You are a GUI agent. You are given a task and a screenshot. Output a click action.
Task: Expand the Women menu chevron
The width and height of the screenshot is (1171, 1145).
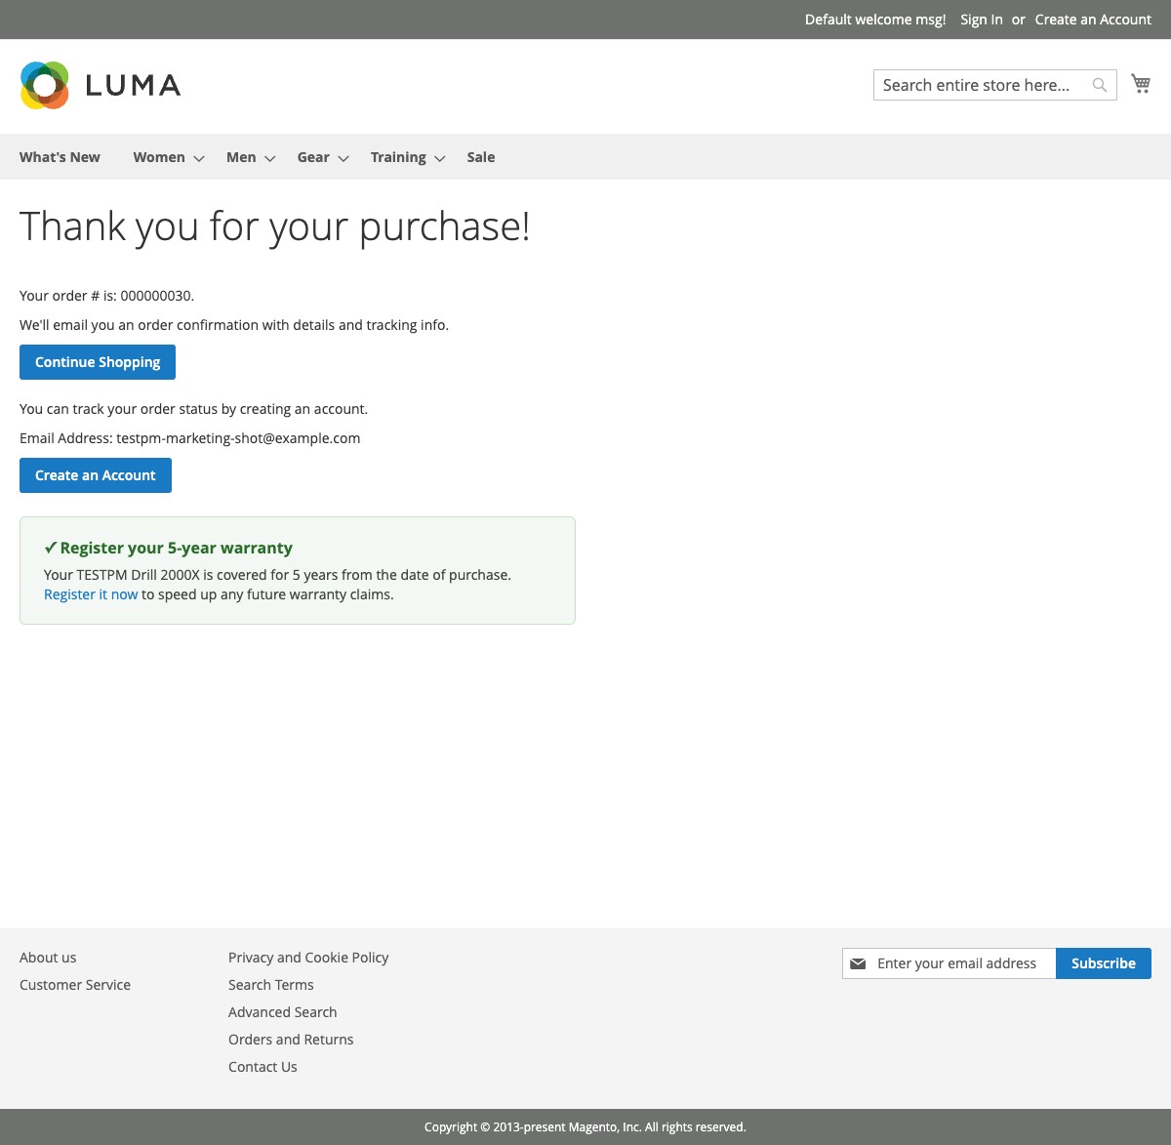tap(199, 158)
